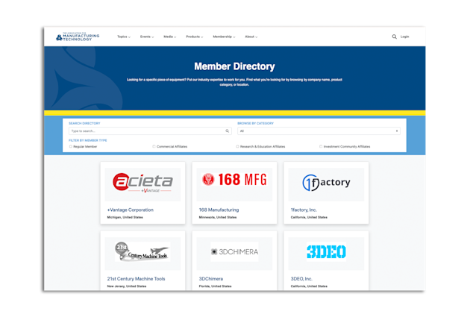Image resolution: width=470 pixels, height=317 pixels.
Task: Click 'New Jersey, United States' location text
Action: click(x=127, y=286)
